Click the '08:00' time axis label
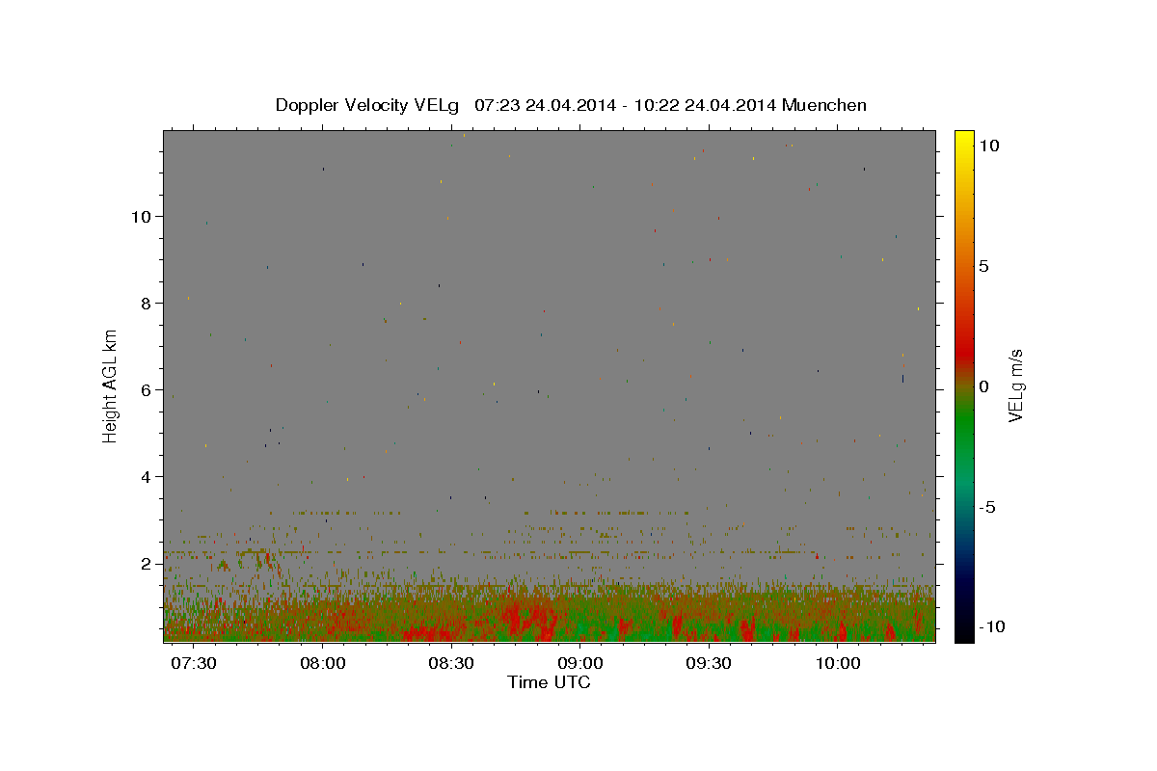Viewport: 1157px width, 771px height. point(323,663)
